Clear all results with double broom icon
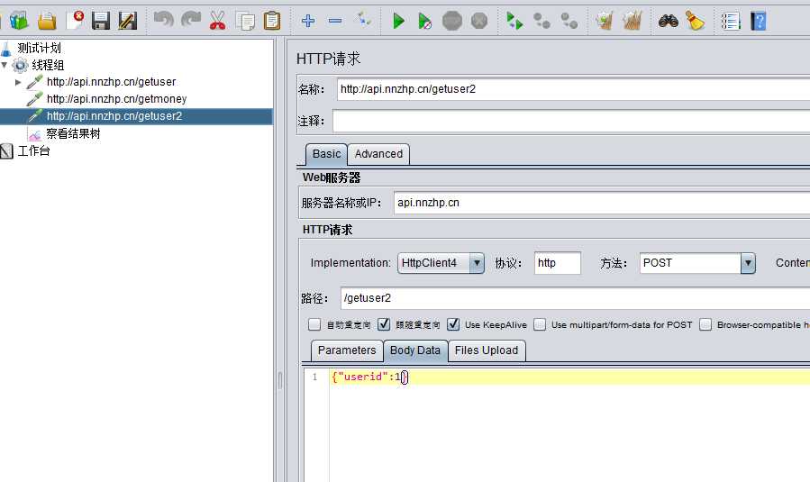Image resolution: width=810 pixels, height=482 pixels. pyautogui.click(x=632, y=21)
